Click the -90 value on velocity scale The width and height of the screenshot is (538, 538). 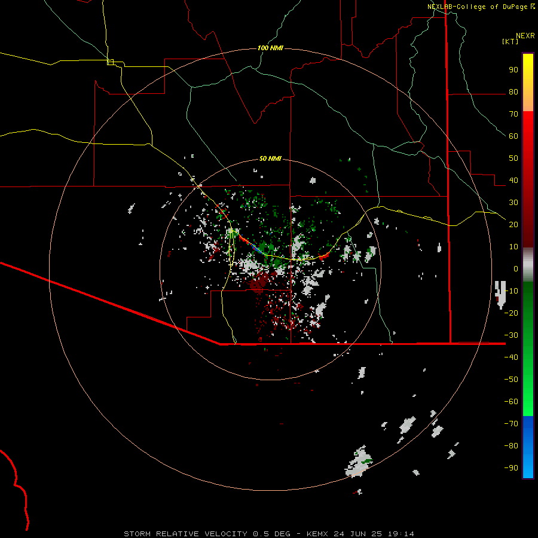[x=511, y=468]
